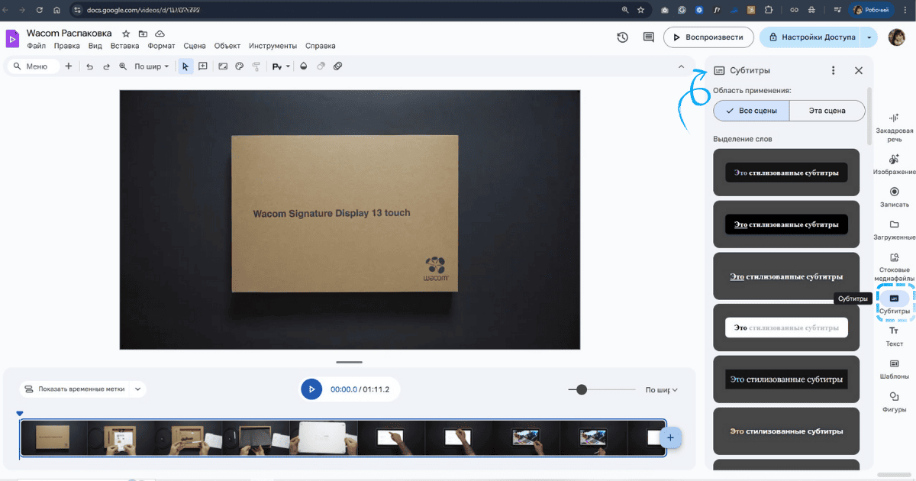916x481 pixels.
Task: Select the arrow selection tool
Action: [x=185, y=66]
